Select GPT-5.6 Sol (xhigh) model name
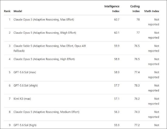 pos(26,86)
